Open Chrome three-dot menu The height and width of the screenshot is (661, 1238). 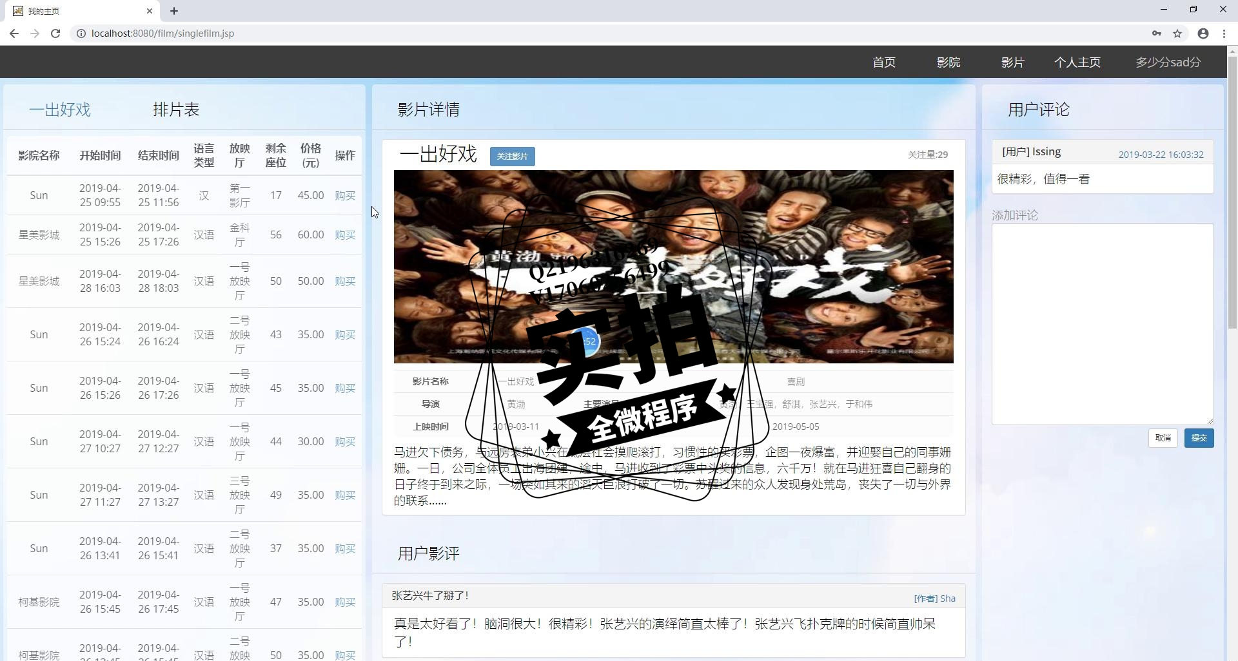[1224, 34]
